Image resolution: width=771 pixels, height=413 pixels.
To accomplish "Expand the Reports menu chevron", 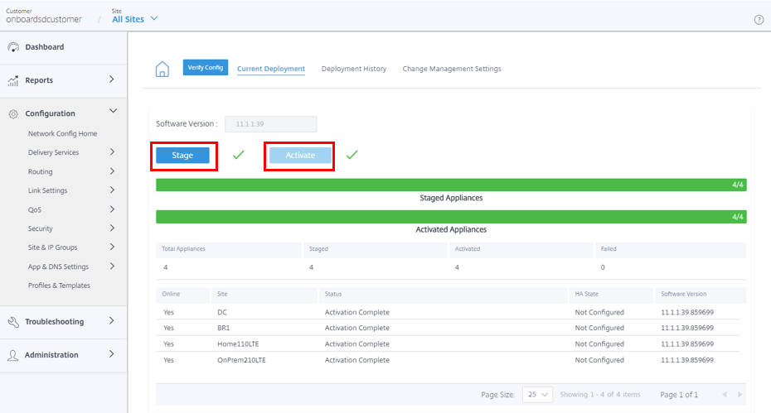I will (x=112, y=79).
